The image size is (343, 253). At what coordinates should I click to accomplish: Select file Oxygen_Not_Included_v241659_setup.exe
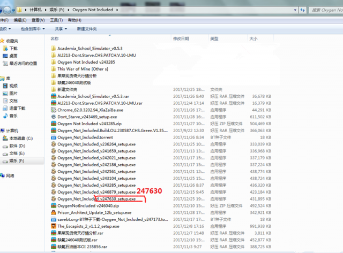coord(96,151)
